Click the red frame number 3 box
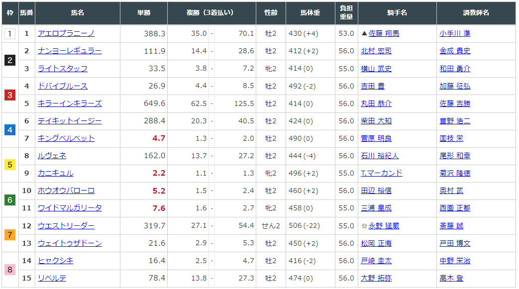 10,95
